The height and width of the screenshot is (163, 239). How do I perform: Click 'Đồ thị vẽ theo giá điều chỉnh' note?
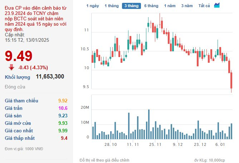[x=104, y=160]
